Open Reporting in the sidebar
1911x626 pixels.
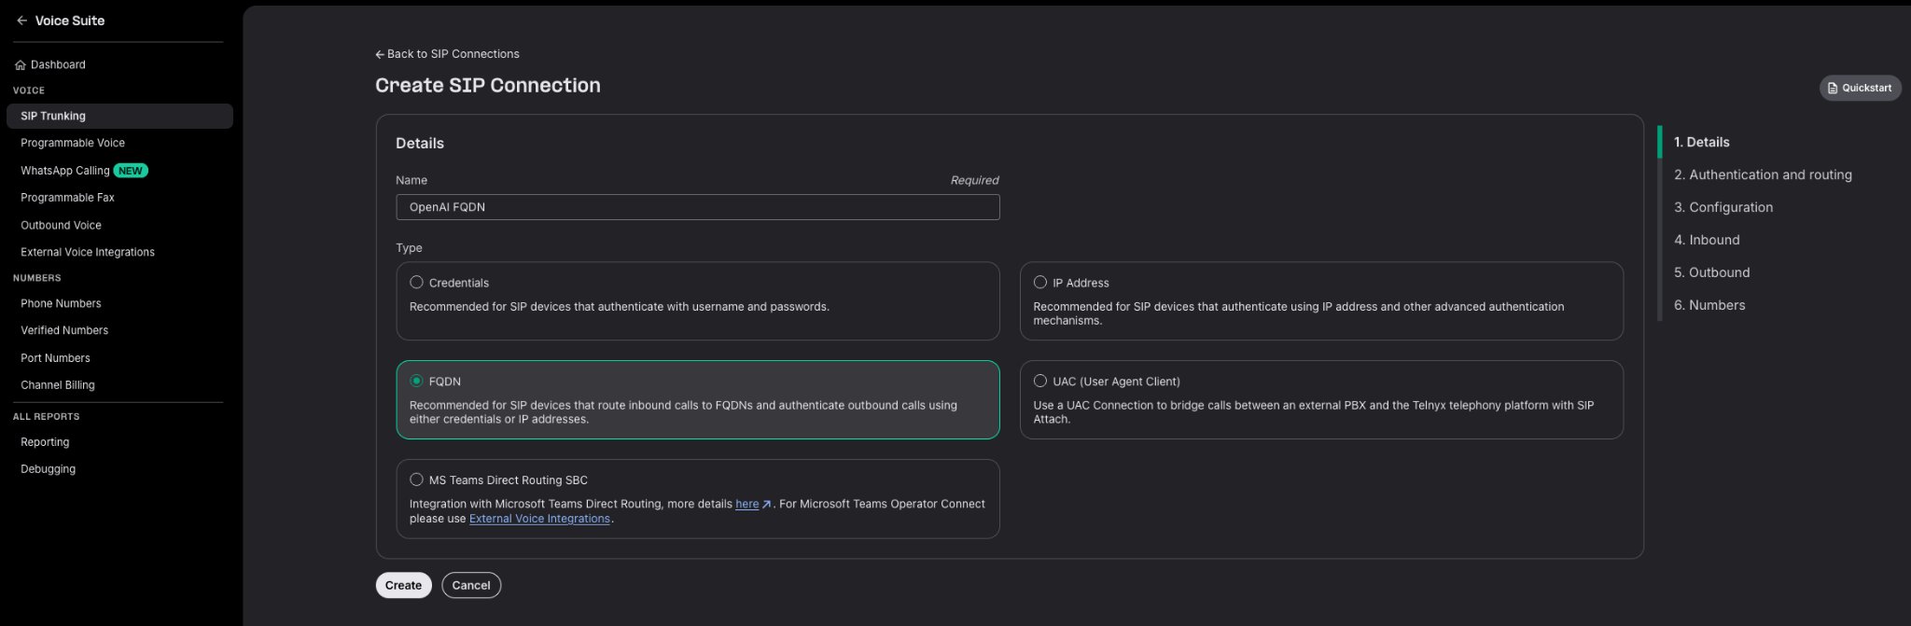pyautogui.click(x=45, y=442)
